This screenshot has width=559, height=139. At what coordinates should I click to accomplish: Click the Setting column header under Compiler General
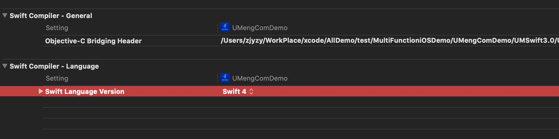(x=57, y=28)
